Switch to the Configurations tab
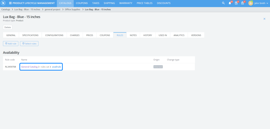 [x=54, y=35]
